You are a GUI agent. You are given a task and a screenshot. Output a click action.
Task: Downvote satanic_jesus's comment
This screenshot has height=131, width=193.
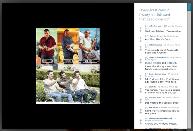tap(141, 50)
